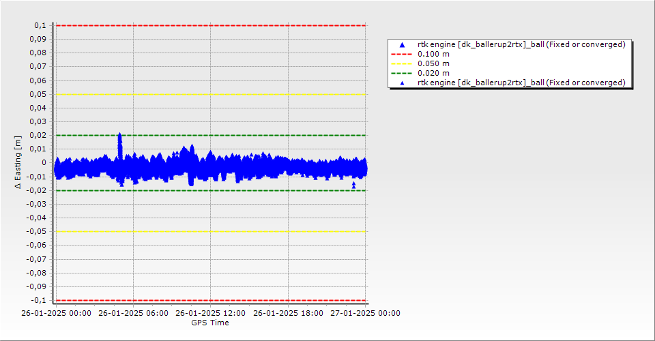Click the 26-01-2025 12:00 time label
This screenshot has height=341, width=655.
[x=211, y=313]
